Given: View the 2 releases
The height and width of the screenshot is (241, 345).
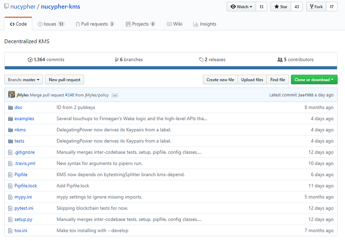Looking at the screenshot, I should click(x=212, y=59).
